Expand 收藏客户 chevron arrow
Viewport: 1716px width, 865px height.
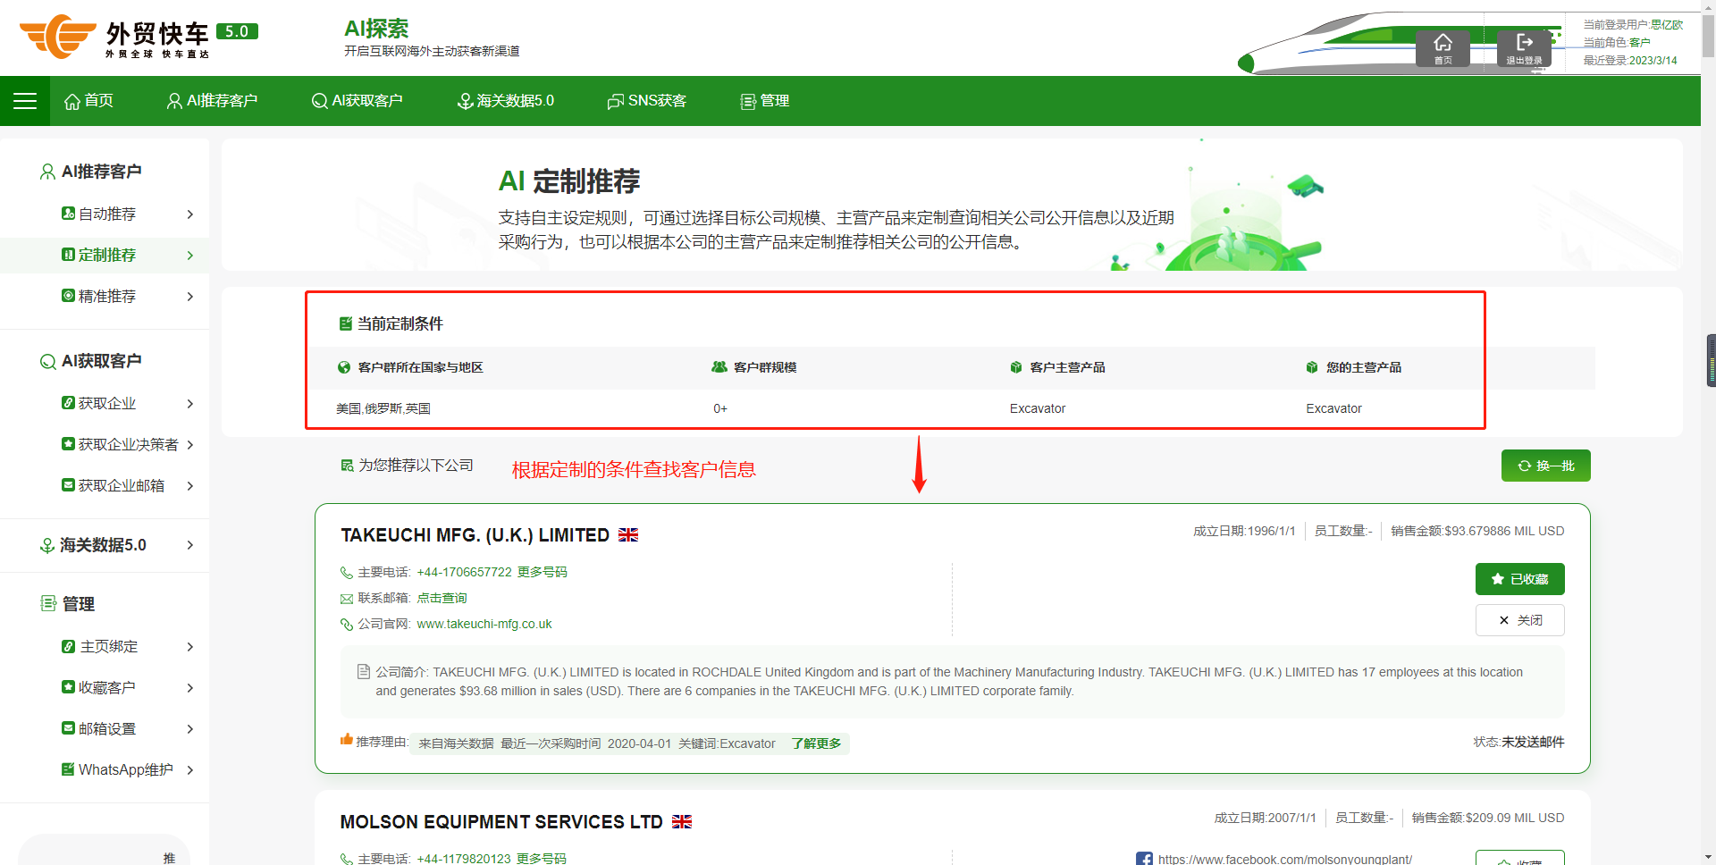click(x=190, y=688)
